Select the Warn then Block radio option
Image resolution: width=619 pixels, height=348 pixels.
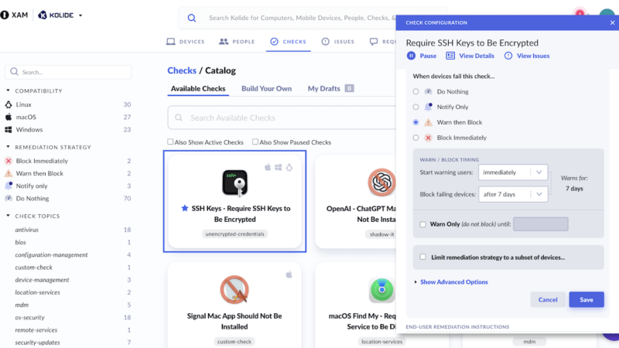pyautogui.click(x=416, y=122)
